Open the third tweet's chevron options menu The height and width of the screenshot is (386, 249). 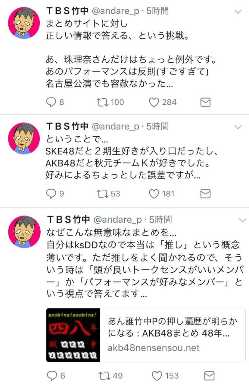[242, 220]
